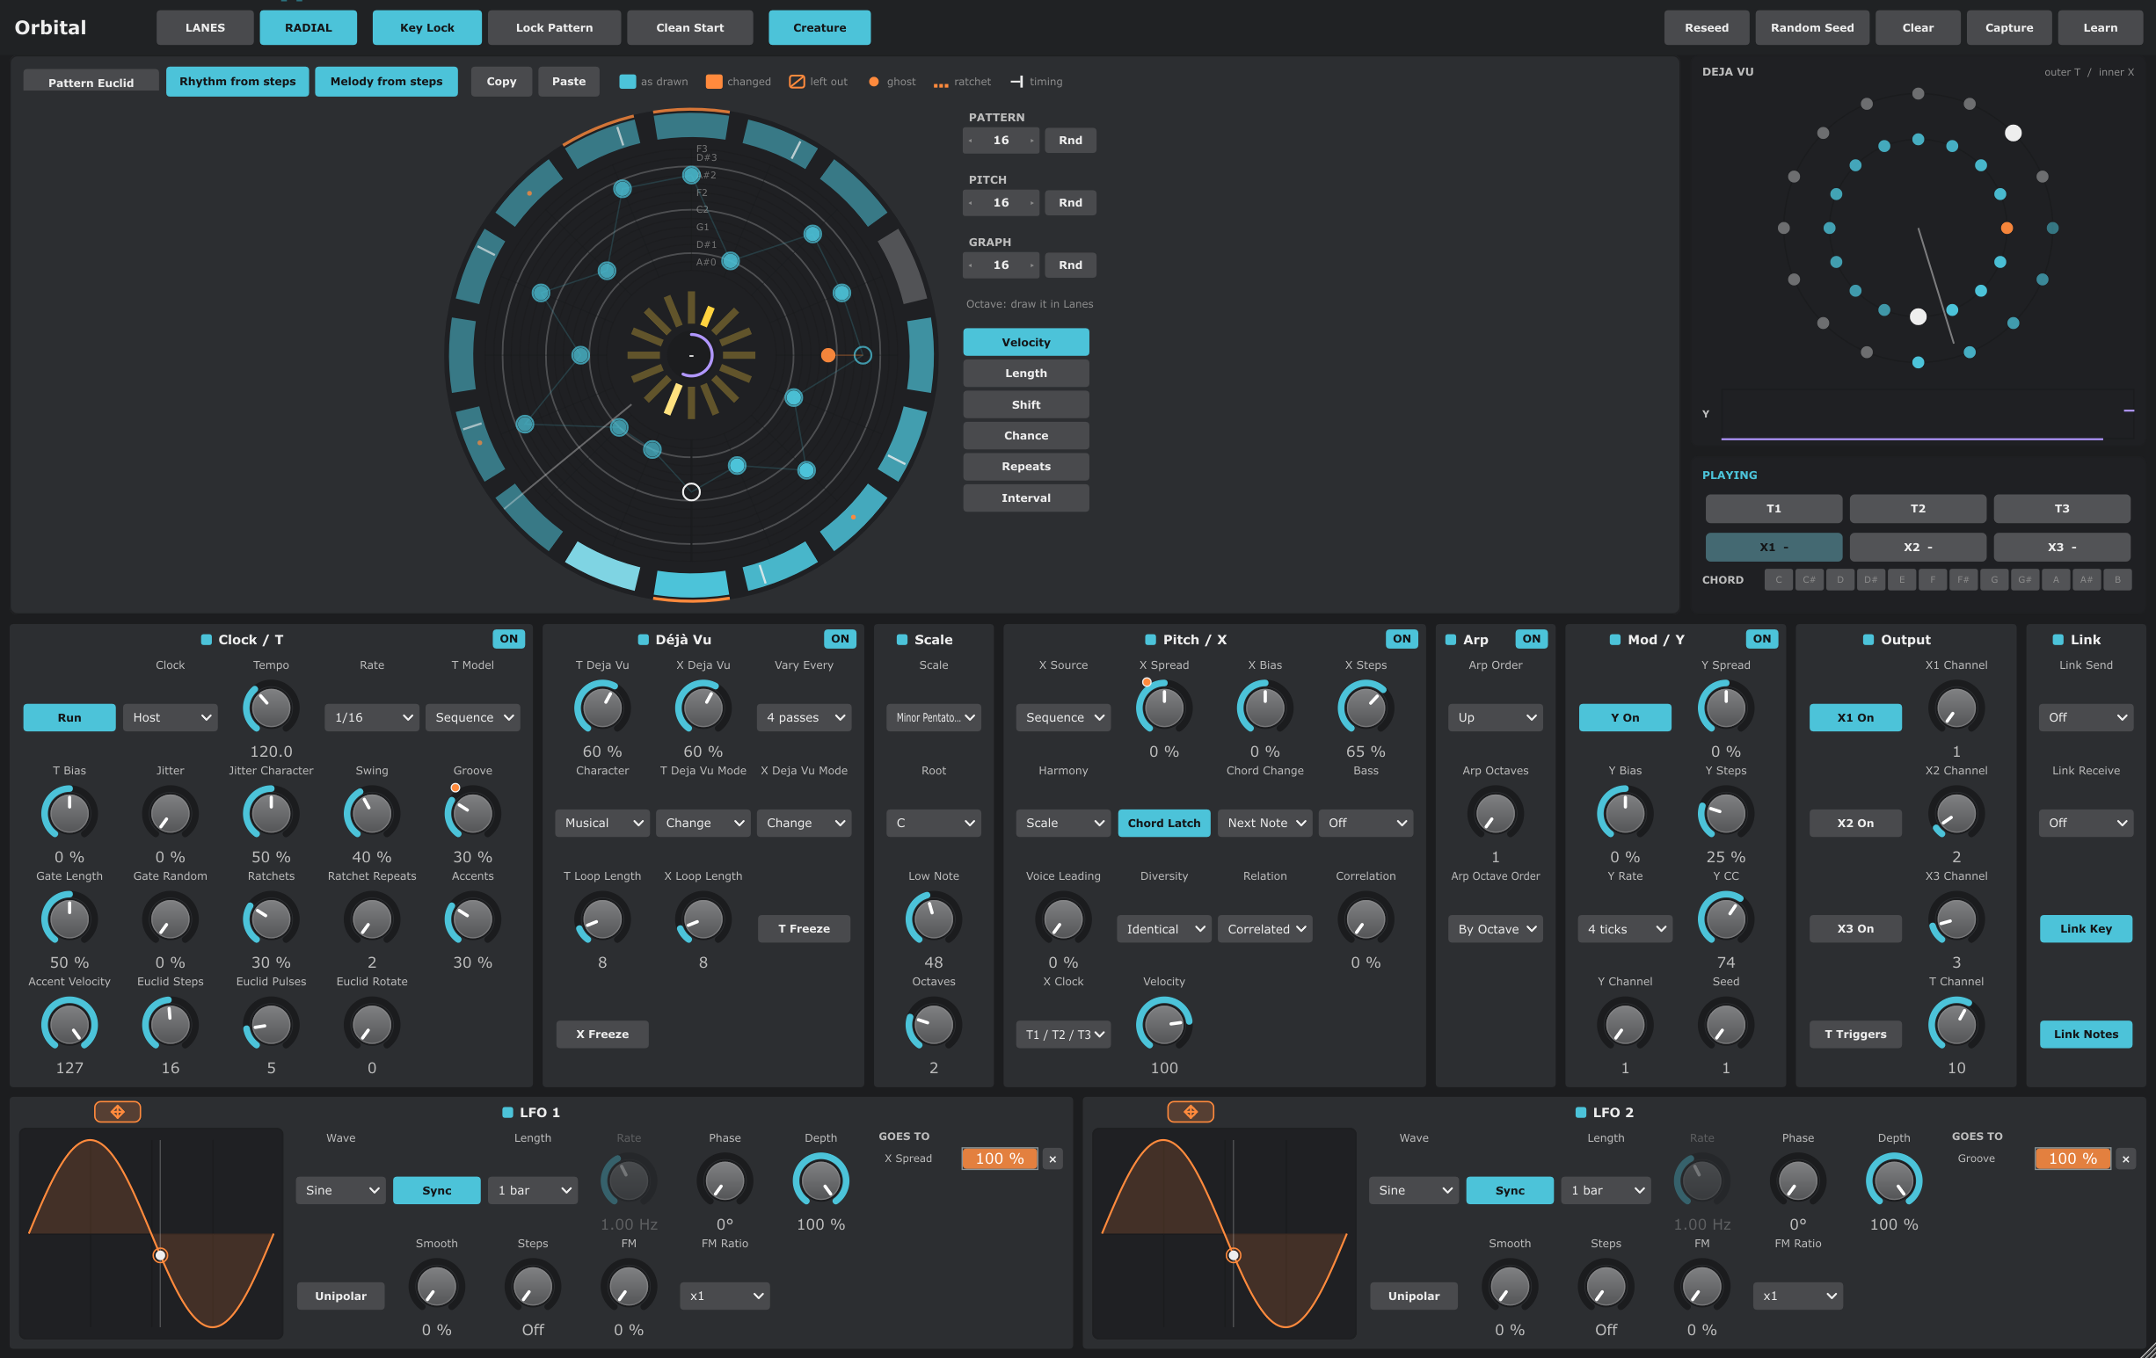Click the Link section indicator square
The height and width of the screenshot is (1358, 2156).
2058,639
